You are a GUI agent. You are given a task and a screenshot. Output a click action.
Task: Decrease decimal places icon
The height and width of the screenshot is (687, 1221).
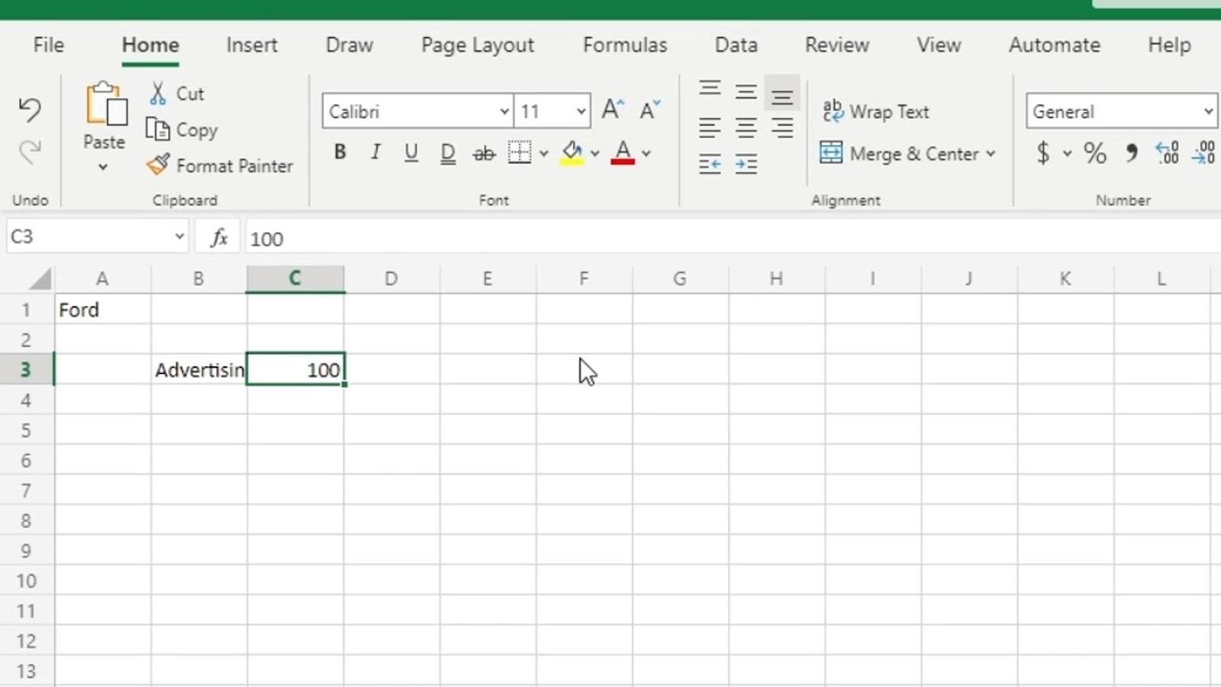tap(1203, 153)
